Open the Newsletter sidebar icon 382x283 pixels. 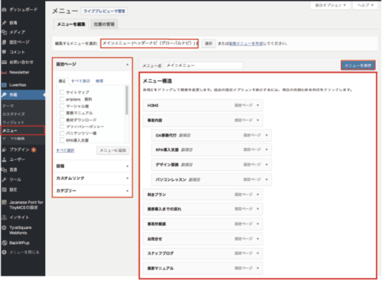click(4, 72)
